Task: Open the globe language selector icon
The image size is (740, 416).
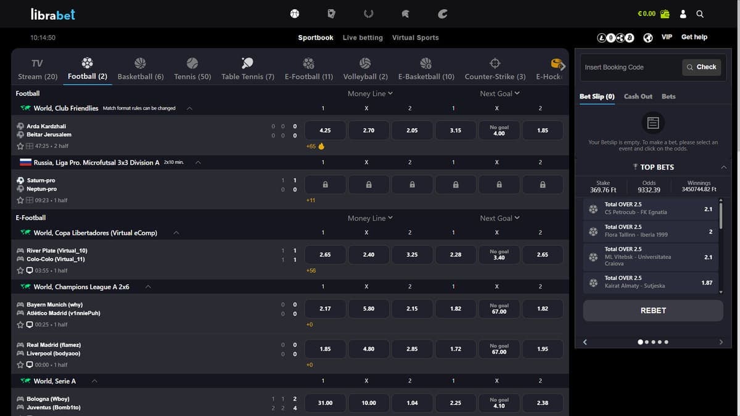Action: pos(648,38)
